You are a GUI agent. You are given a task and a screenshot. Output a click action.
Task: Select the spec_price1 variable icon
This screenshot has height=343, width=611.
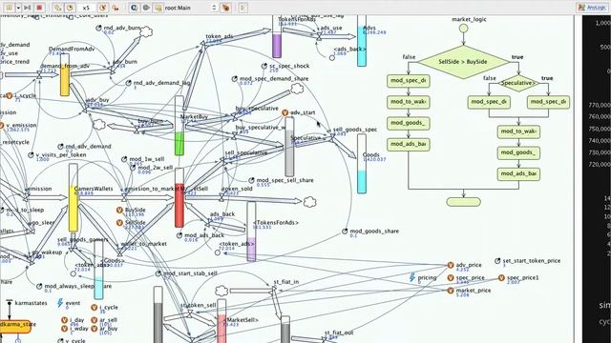click(501, 277)
